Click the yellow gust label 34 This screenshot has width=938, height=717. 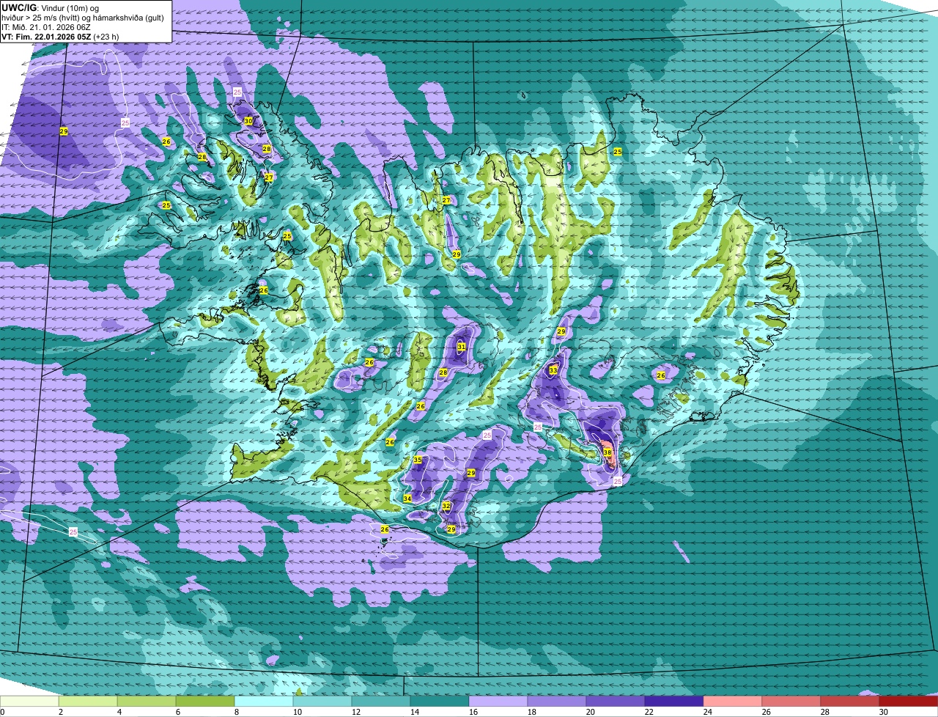[407, 499]
